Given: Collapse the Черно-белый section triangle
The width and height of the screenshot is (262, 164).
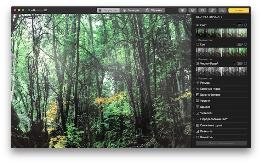Looking at the screenshot, I should (194, 63).
